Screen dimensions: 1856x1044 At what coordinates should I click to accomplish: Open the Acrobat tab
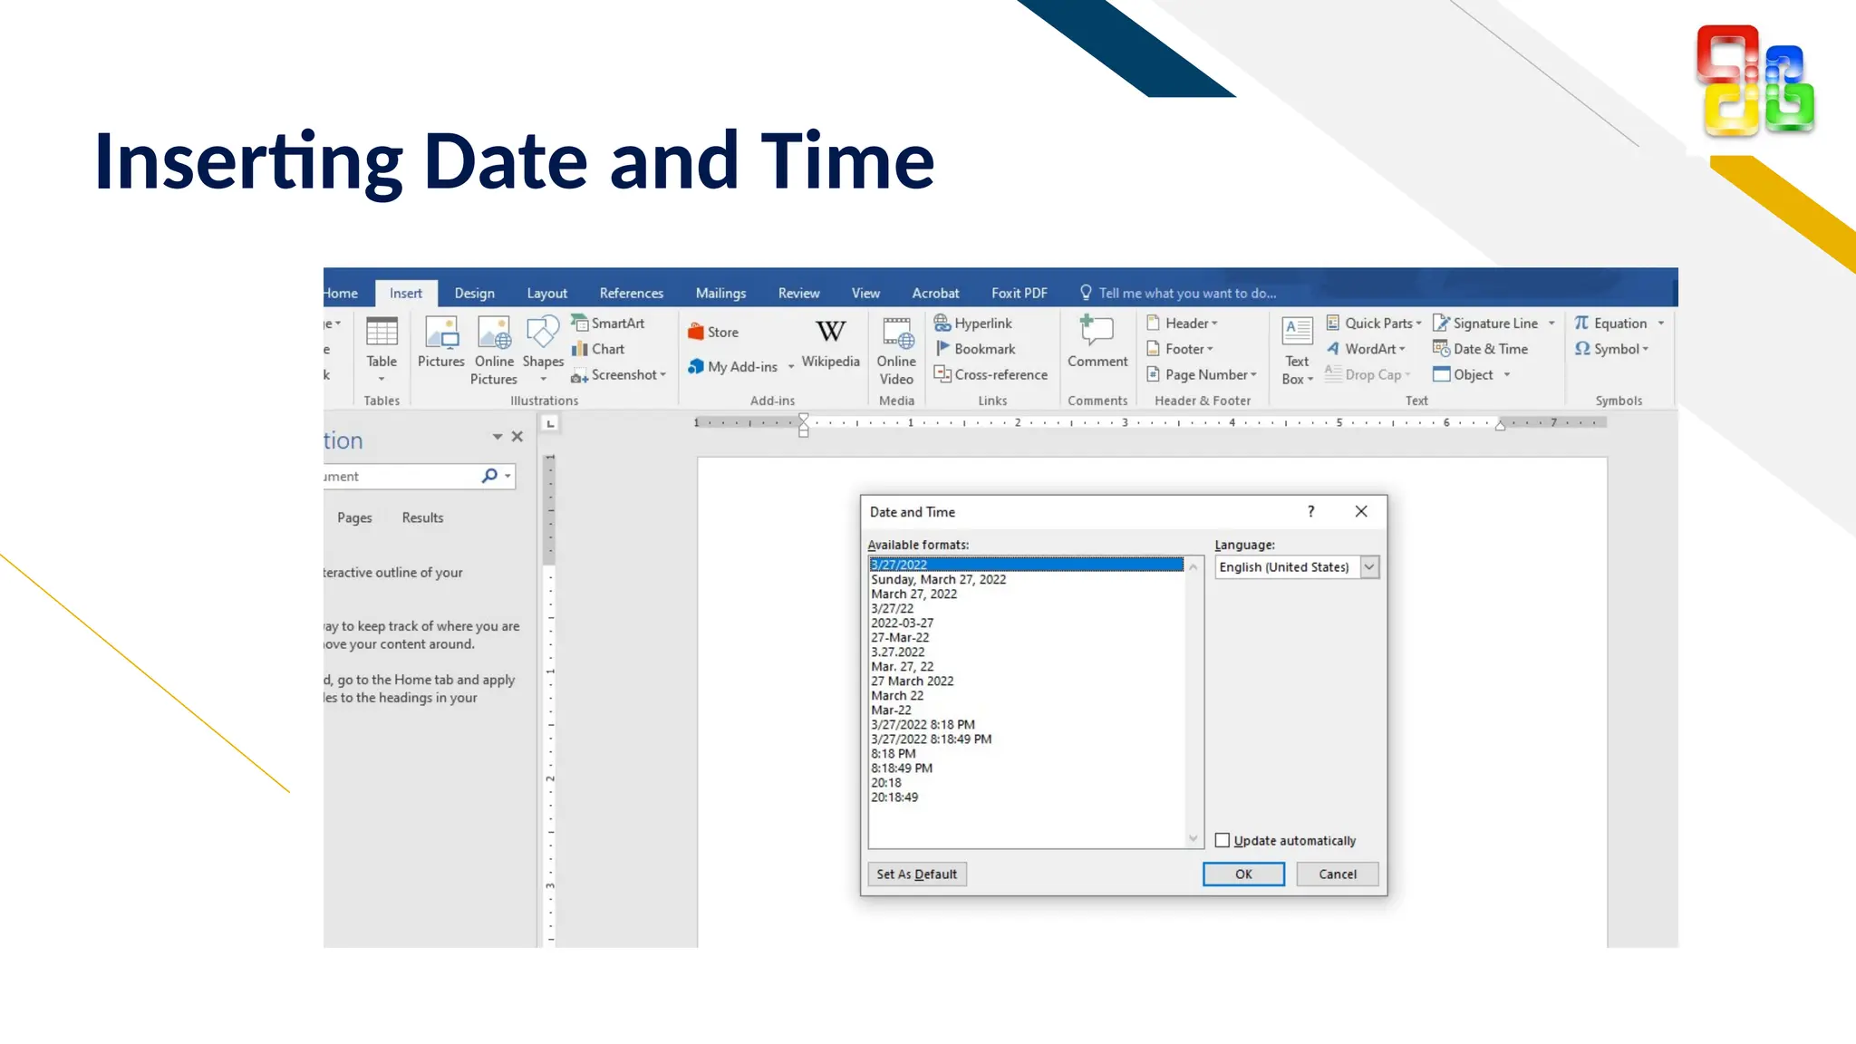click(935, 293)
